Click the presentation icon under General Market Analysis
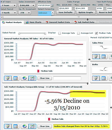 tap(8, 78)
